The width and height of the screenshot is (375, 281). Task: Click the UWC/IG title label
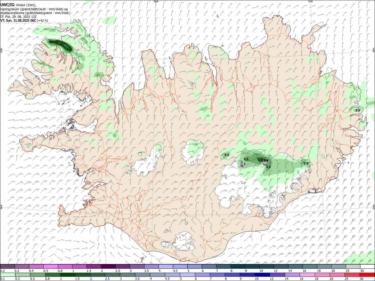7,5
